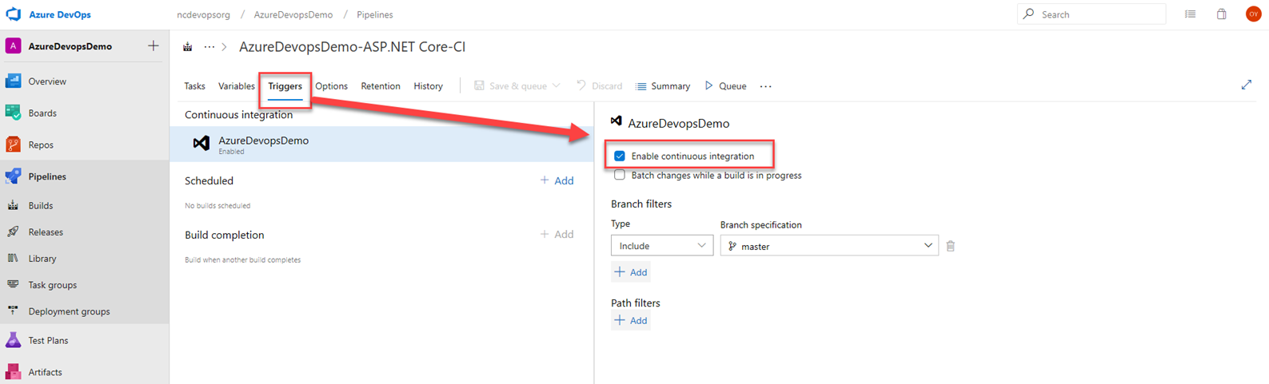Add a new branch filter
Image resolution: width=1269 pixels, height=384 pixels.
point(631,272)
